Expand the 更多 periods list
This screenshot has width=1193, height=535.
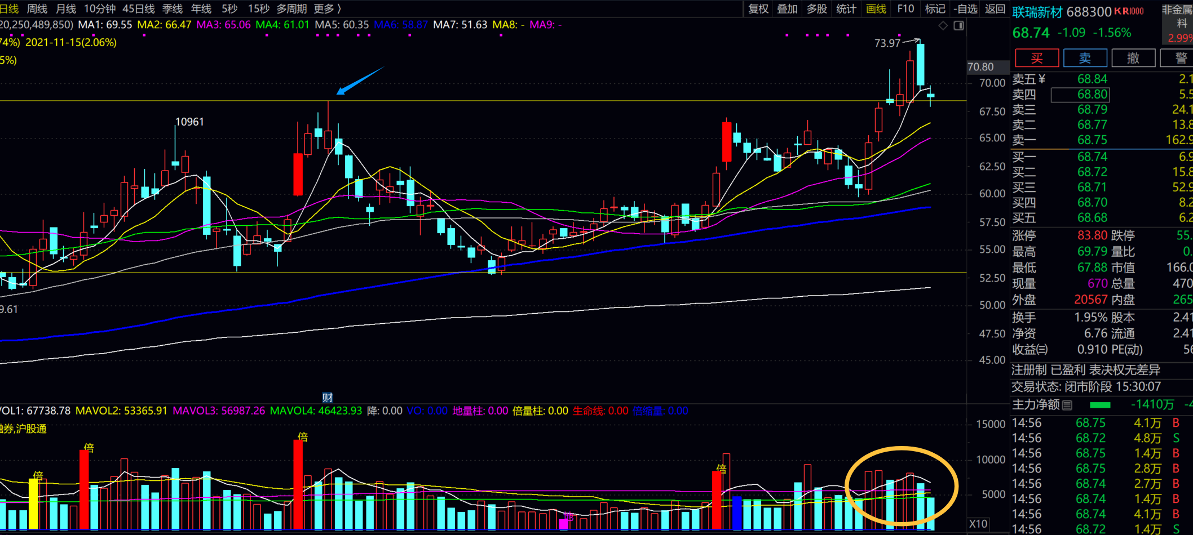327,9
